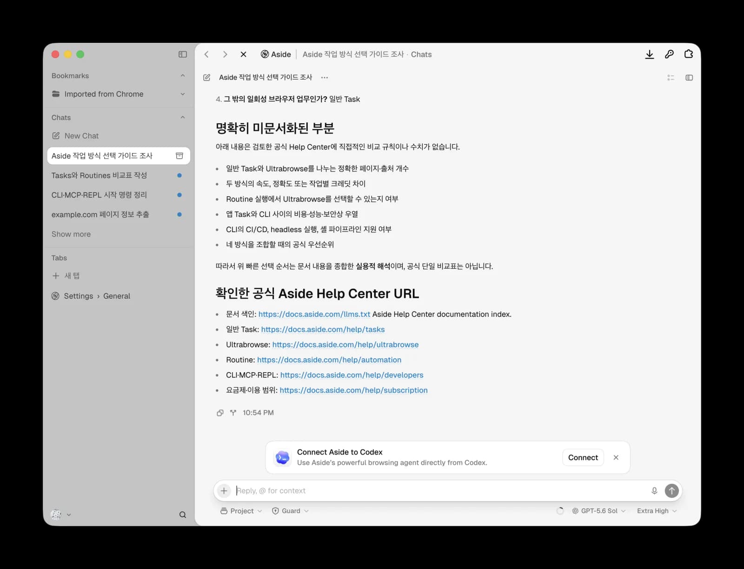Click the Aside 작업 방식 선택 가이드 조사 title header
The height and width of the screenshot is (569, 744).
266,78
